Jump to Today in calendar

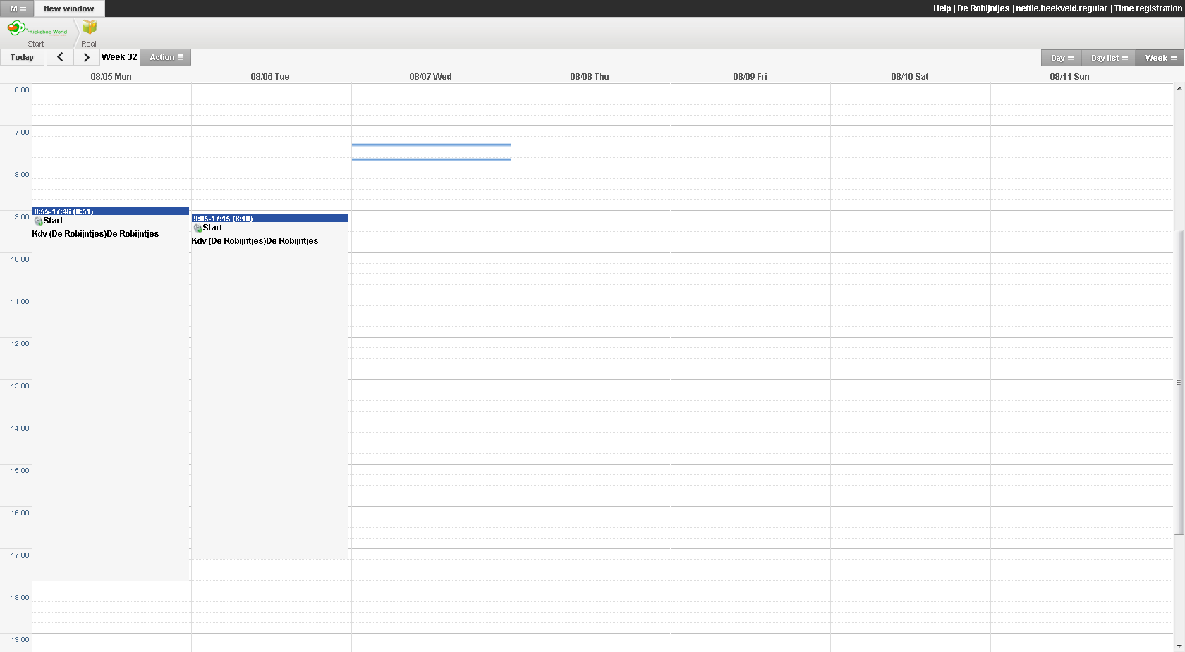(22, 57)
